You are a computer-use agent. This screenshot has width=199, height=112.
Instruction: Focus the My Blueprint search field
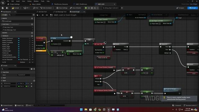20,15
